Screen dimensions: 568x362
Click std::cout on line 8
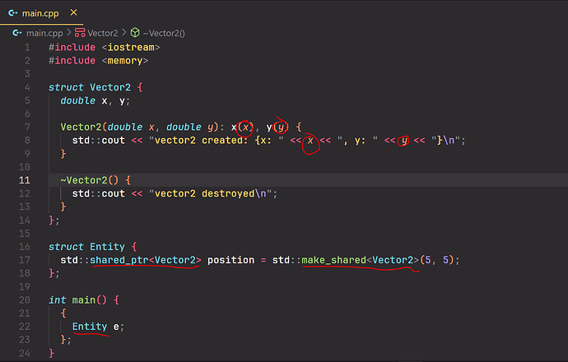99,141
